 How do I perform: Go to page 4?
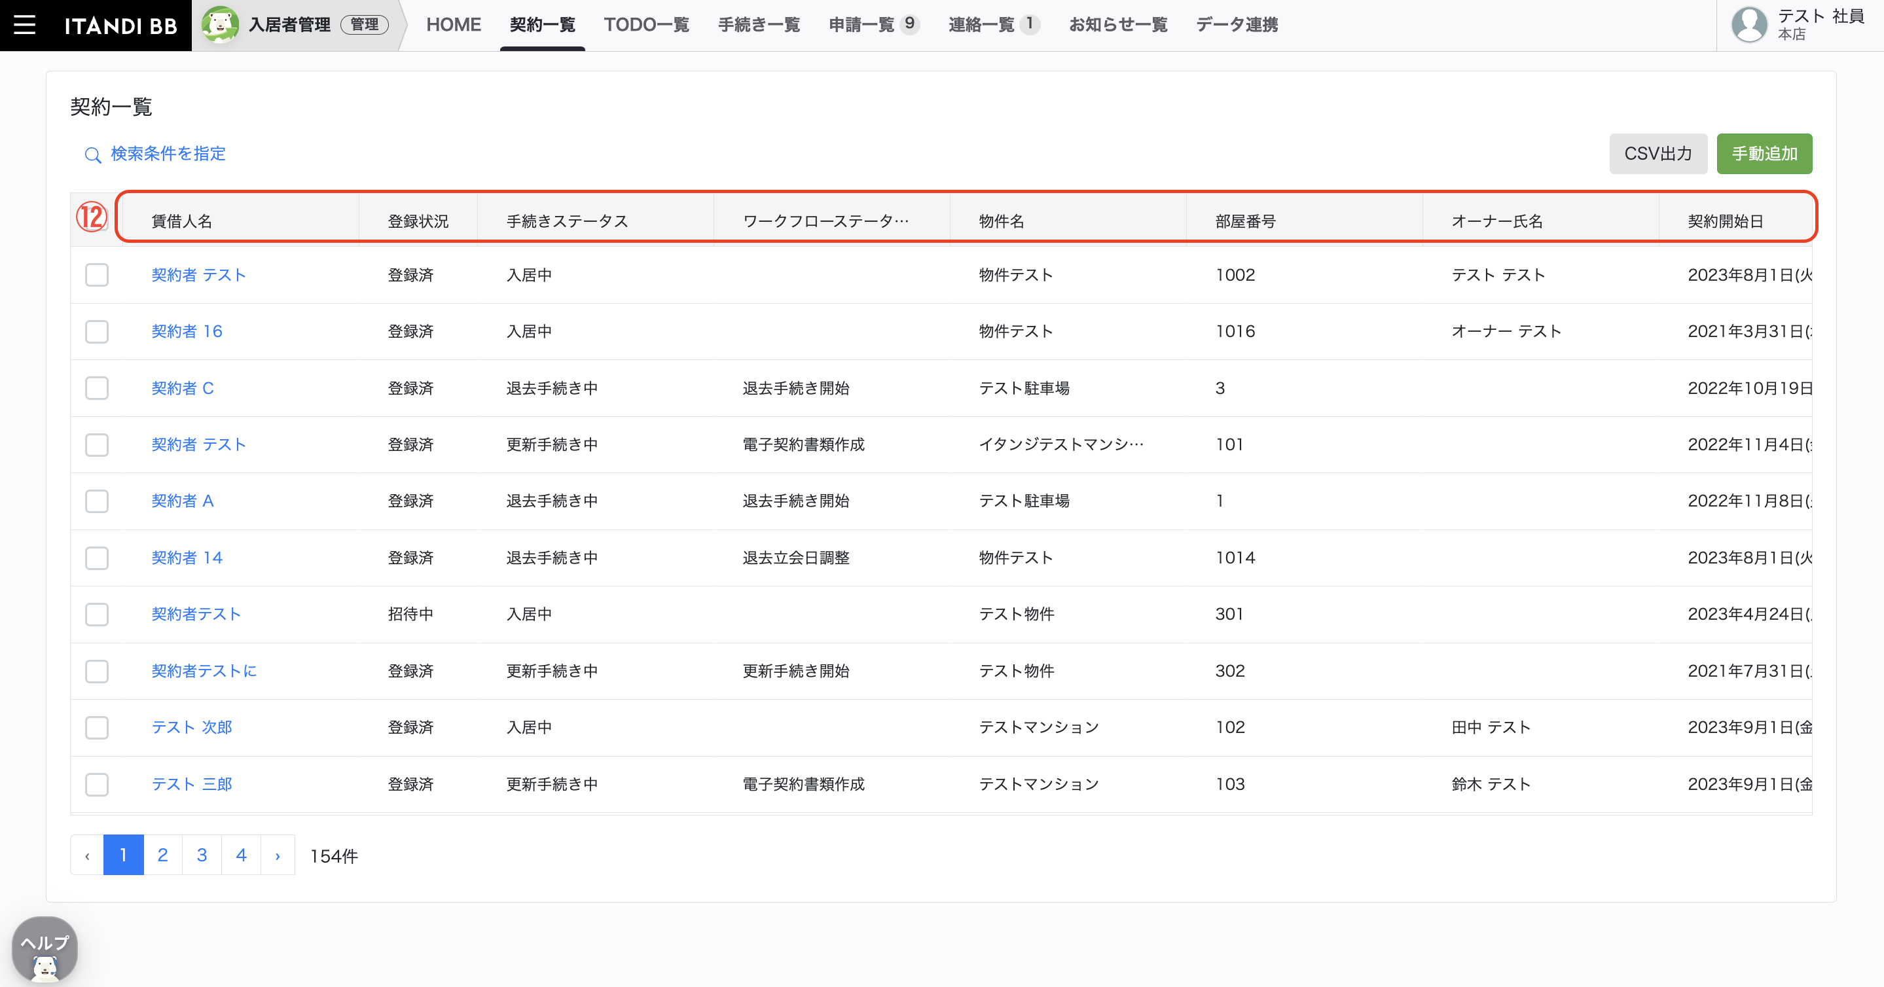[242, 855]
